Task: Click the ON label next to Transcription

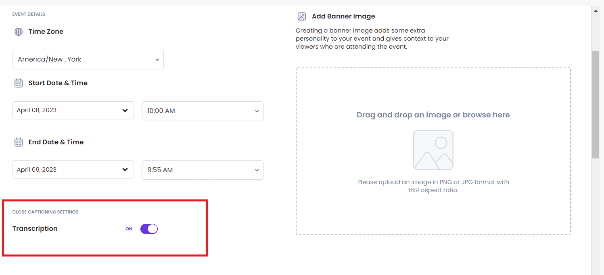Action: click(129, 229)
